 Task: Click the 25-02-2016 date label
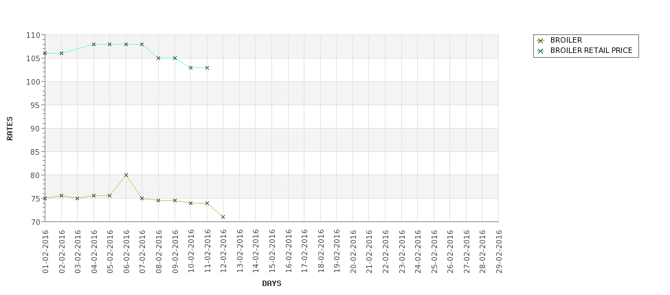click(x=434, y=252)
